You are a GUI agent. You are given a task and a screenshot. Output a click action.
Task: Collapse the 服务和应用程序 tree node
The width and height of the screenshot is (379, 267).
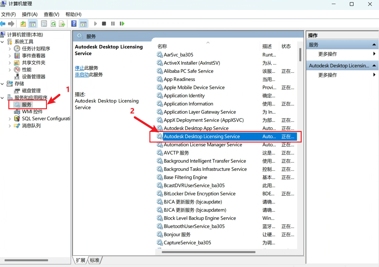pyautogui.click(x=3, y=98)
